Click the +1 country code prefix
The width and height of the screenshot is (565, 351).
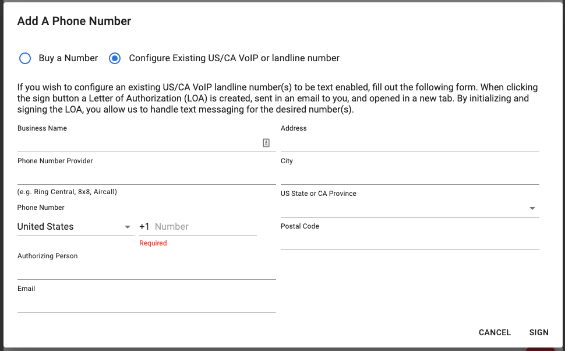click(x=144, y=227)
